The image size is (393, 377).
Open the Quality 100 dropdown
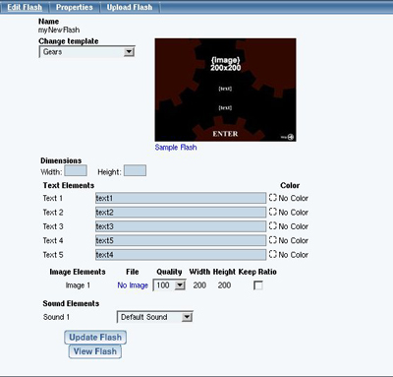coord(169,285)
